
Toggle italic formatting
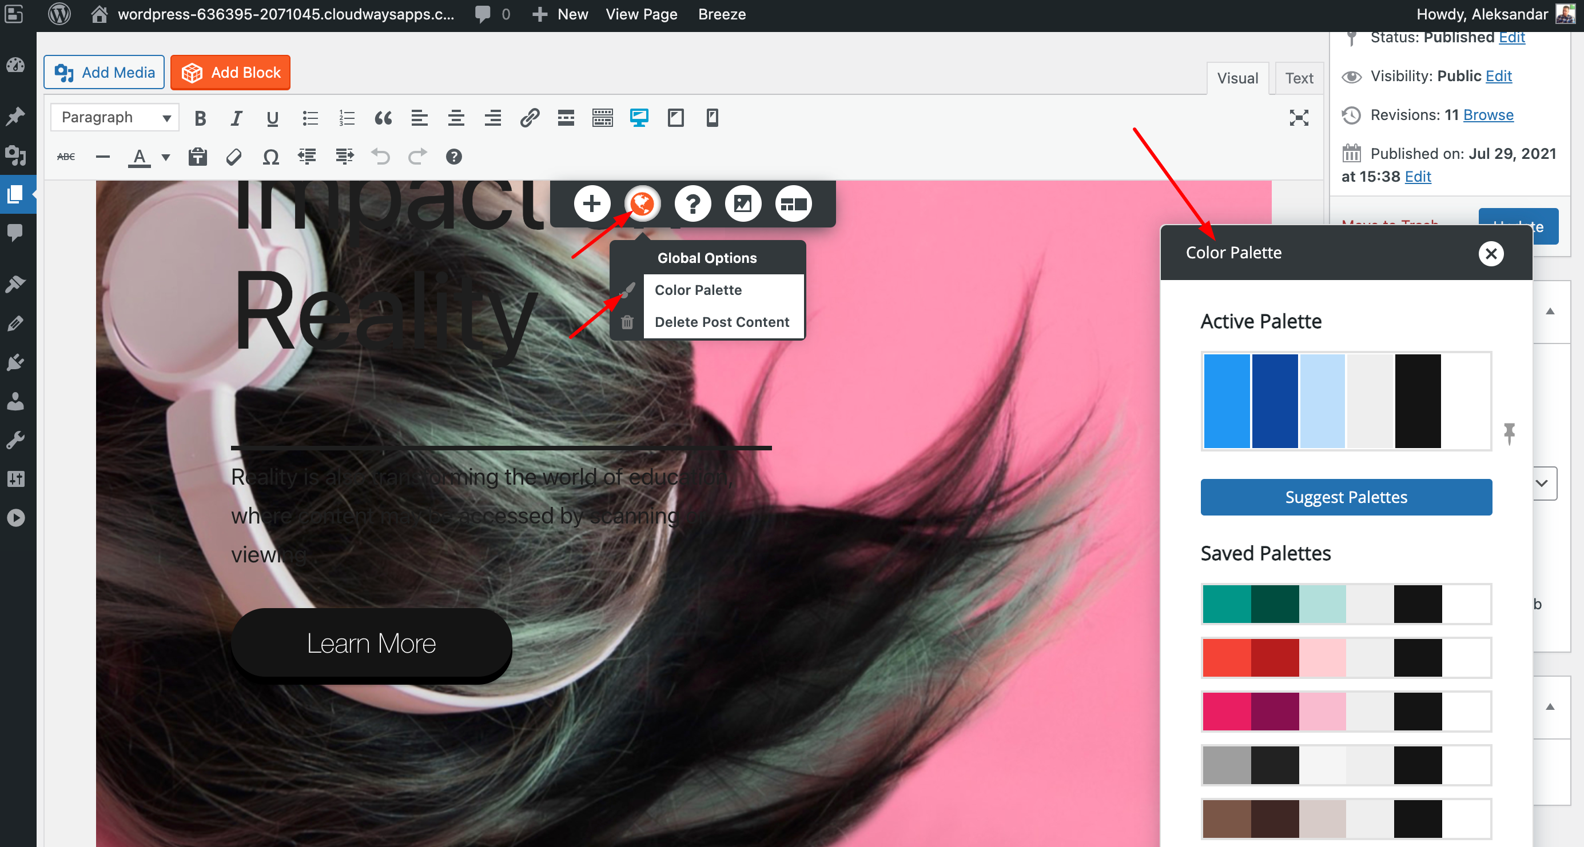pyautogui.click(x=236, y=118)
